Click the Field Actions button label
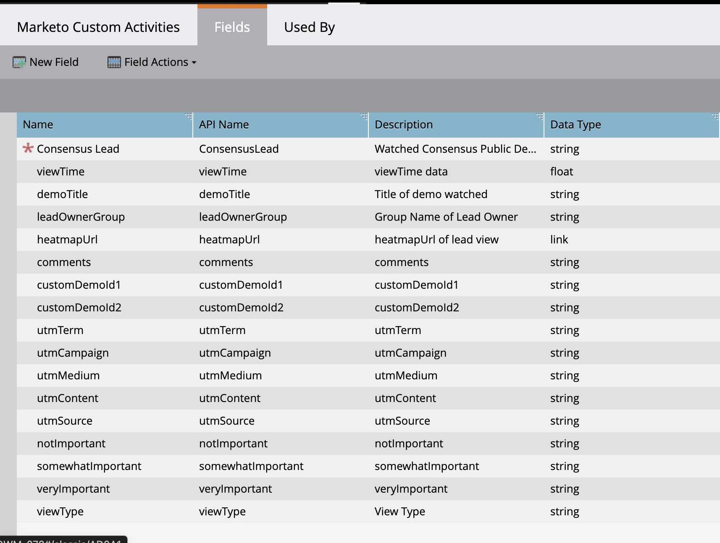 pyautogui.click(x=156, y=62)
